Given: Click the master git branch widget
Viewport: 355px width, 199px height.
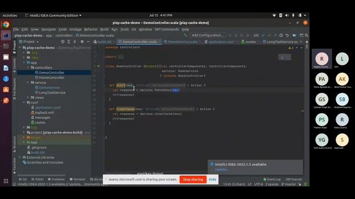Looking at the screenshot, I should click(288, 184).
